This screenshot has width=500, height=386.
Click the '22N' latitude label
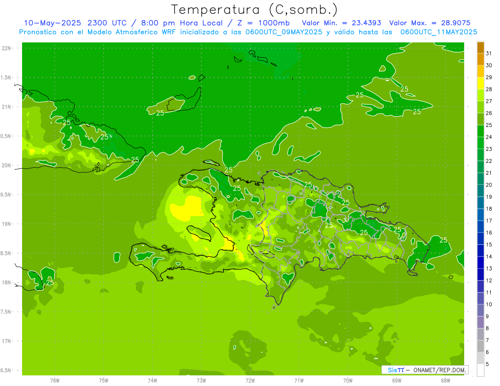[6, 48]
